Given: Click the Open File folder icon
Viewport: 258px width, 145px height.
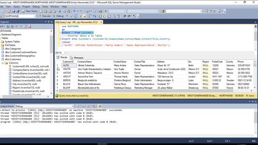Looking at the screenshot, I should point(9,11).
